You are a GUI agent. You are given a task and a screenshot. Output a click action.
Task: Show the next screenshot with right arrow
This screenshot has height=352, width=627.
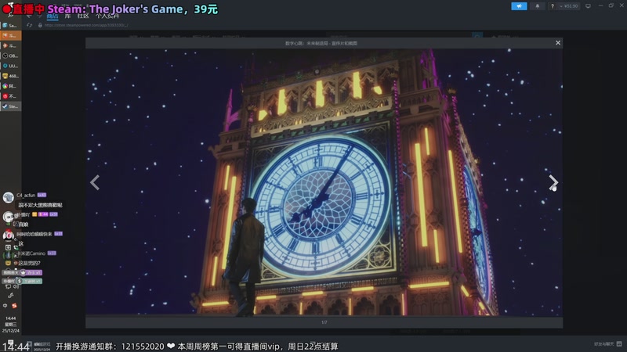tap(553, 183)
